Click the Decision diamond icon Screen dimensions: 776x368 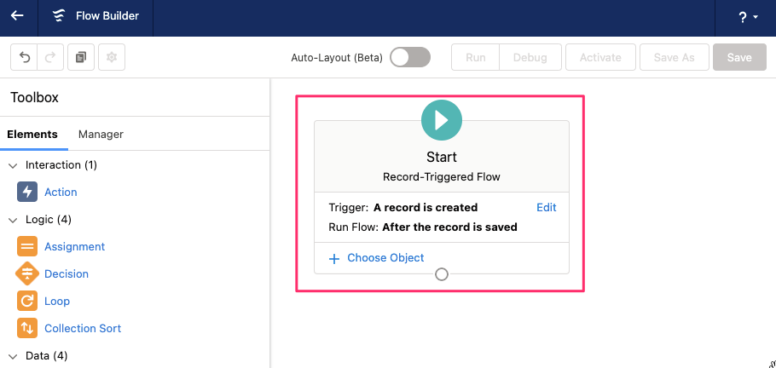[27, 273]
